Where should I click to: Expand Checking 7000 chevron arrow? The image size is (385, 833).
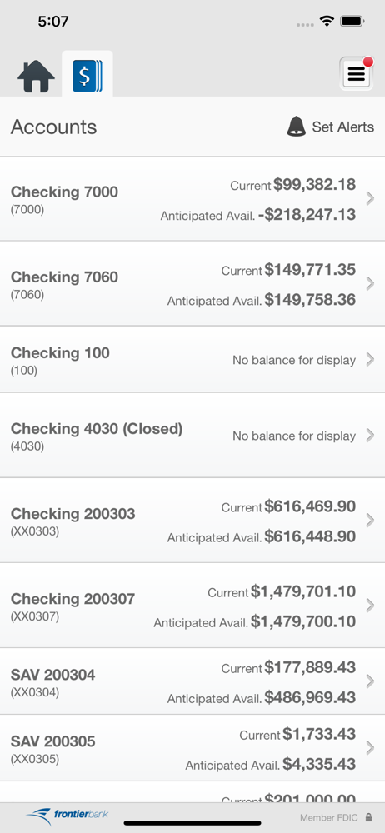(370, 199)
